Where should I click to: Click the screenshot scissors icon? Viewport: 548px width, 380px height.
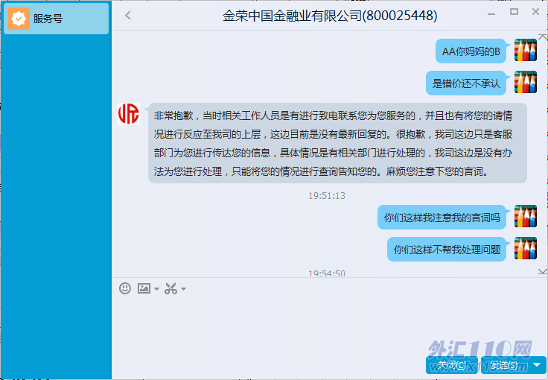pyautogui.click(x=171, y=288)
